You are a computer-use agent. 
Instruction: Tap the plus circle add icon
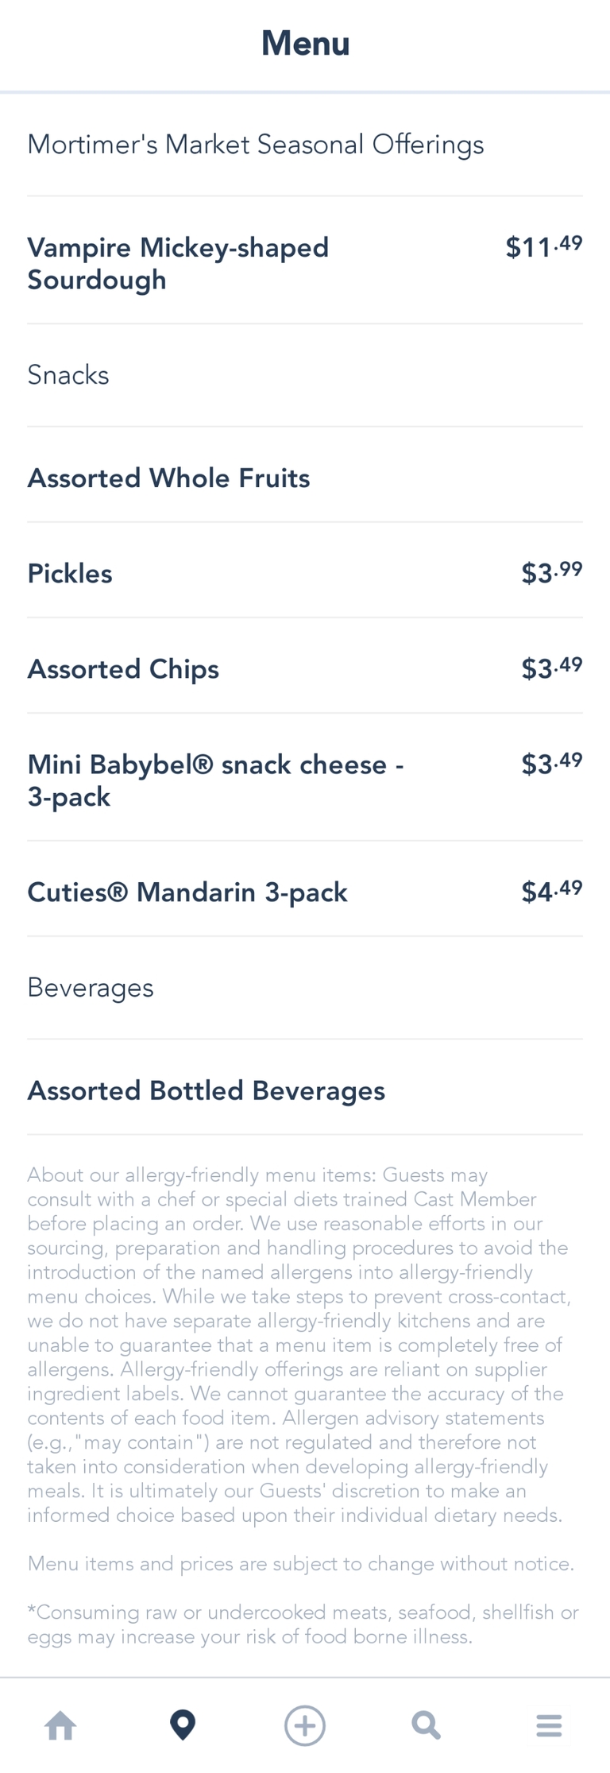305,1725
